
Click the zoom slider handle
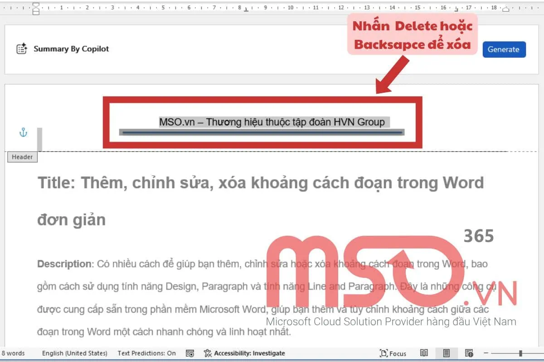(521, 353)
